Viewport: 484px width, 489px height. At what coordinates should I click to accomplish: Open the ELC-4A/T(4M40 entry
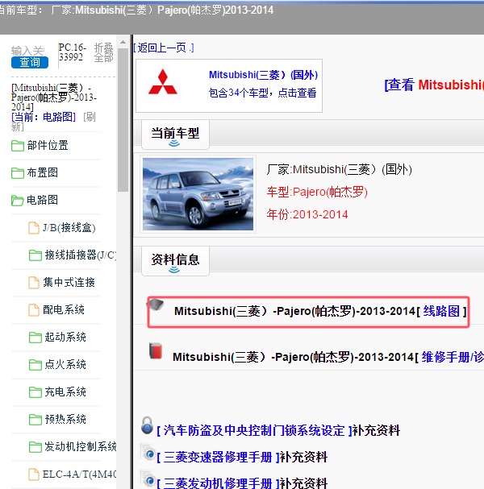tap(80, 474)
